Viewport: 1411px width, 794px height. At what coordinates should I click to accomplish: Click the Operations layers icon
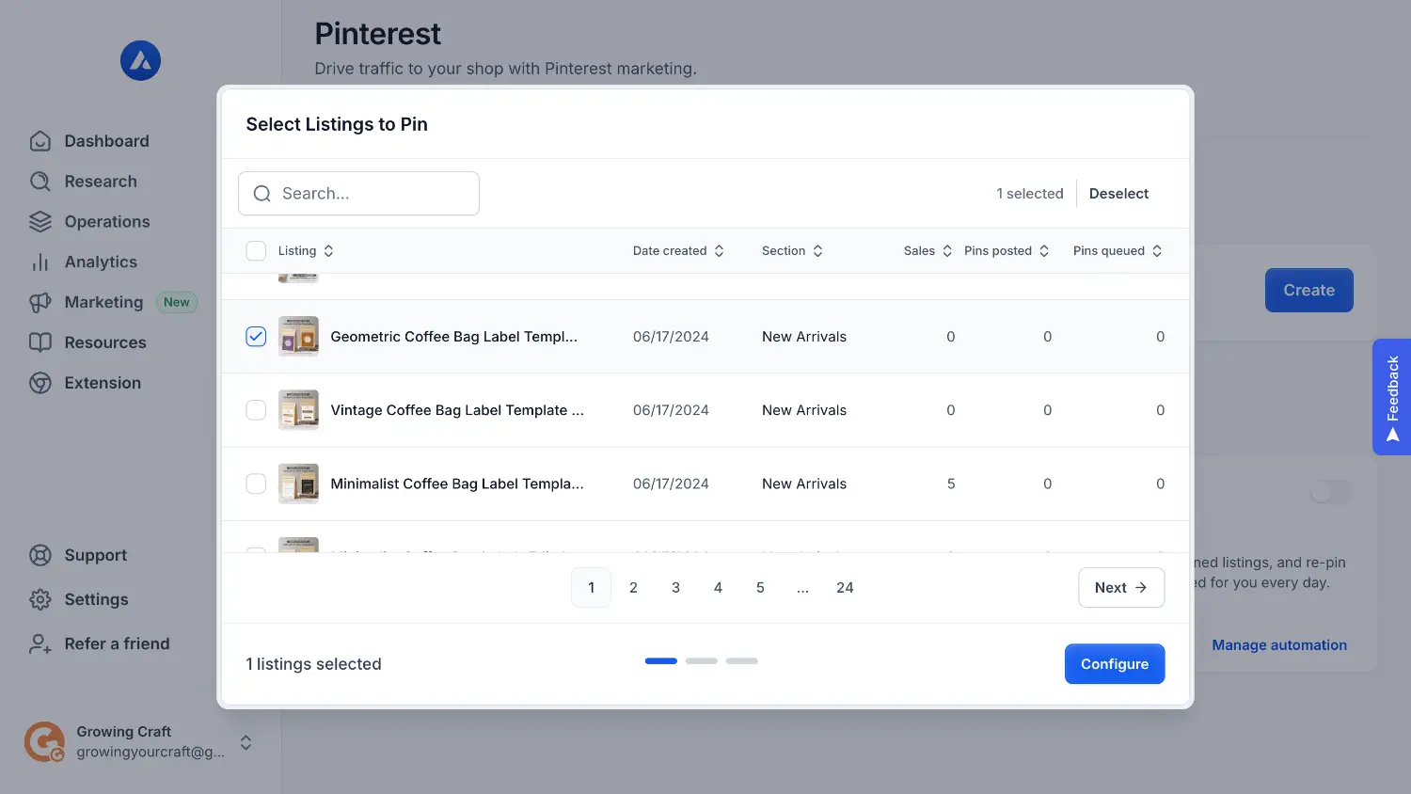(40, 222)
